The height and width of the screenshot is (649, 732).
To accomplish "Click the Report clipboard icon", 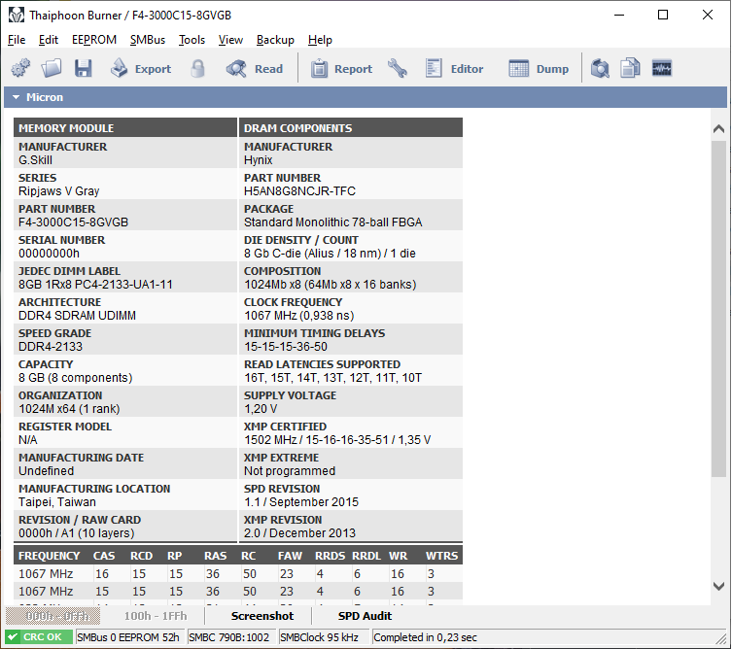I will 319,69.
